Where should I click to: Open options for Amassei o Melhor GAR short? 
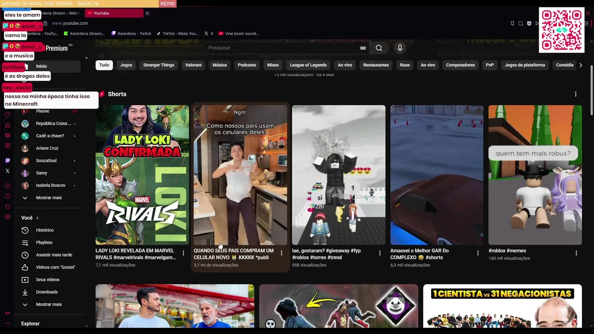pyautogui.click(x=478, y=253)
